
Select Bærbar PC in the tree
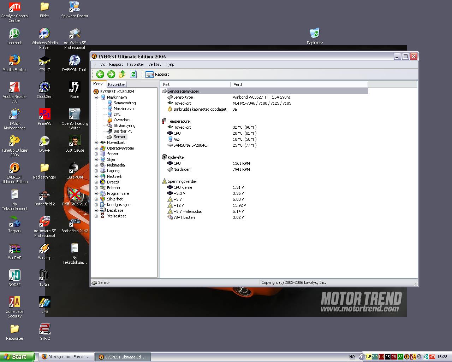click(x=123, y=131)
